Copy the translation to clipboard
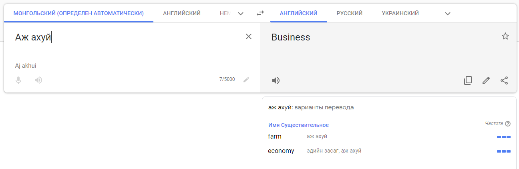 pos(468,80)
